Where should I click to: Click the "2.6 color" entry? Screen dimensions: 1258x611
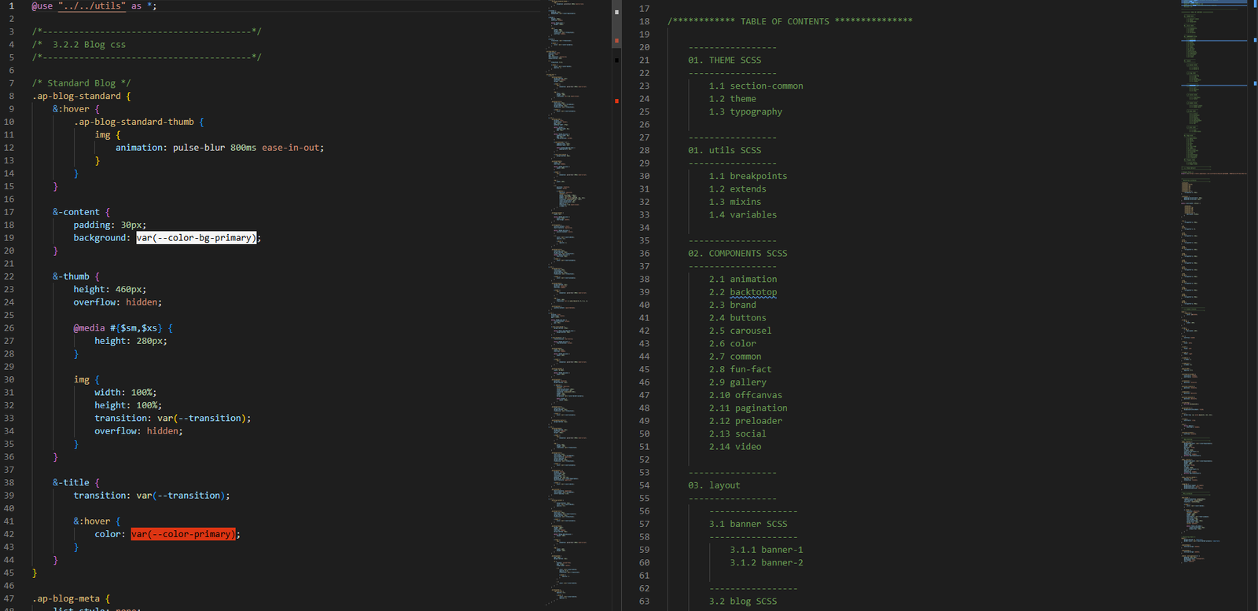(733, 343)
